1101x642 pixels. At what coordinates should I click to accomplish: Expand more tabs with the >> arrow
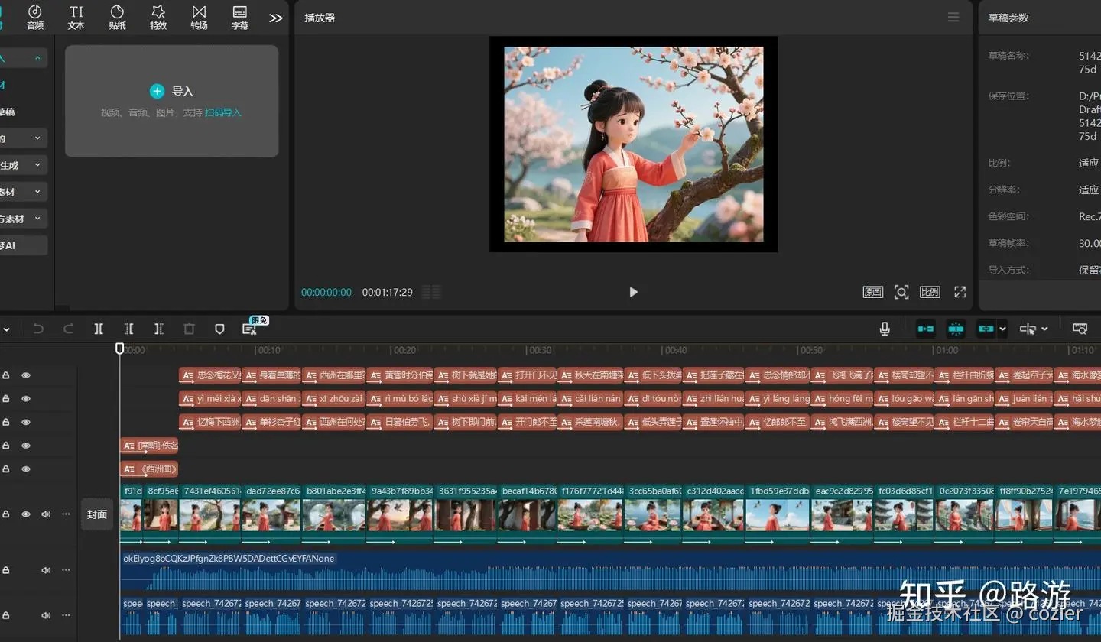coord(276,18)
